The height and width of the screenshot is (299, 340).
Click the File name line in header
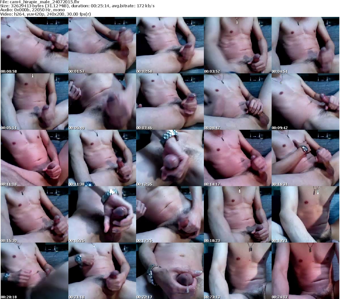[x=40, y=2]
